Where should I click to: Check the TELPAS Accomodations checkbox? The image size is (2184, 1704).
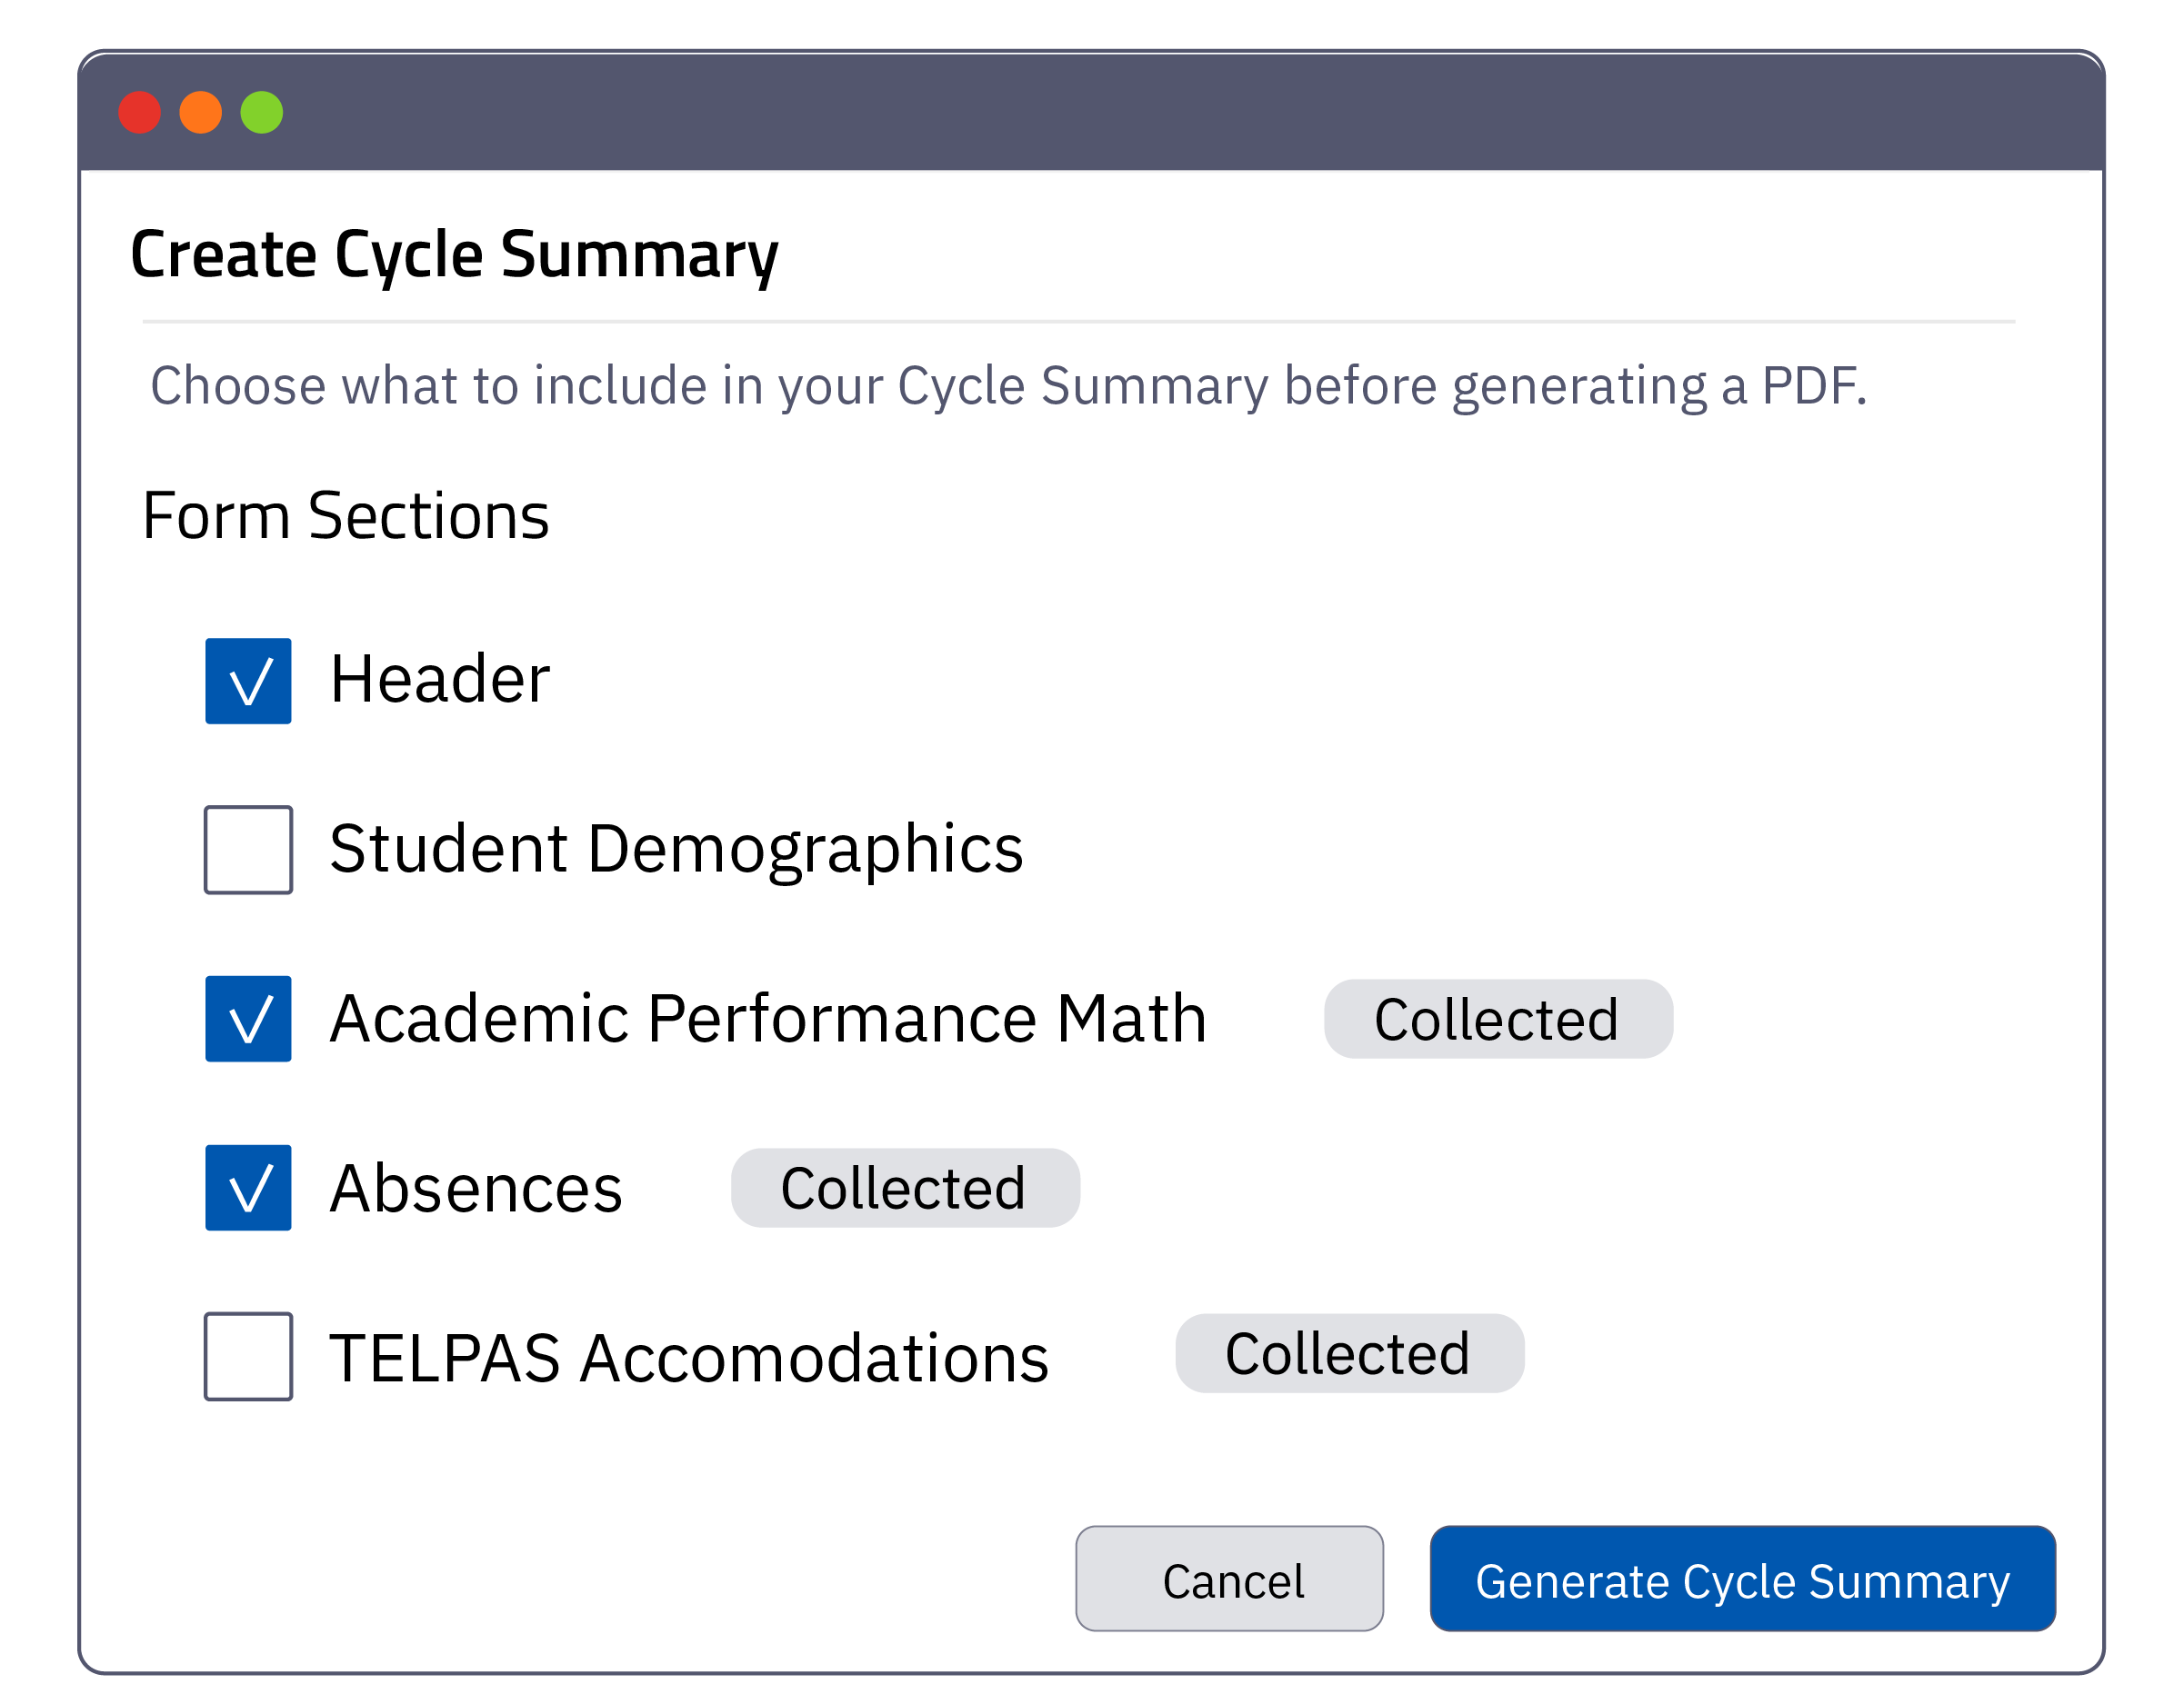(x=248, y=1356)
